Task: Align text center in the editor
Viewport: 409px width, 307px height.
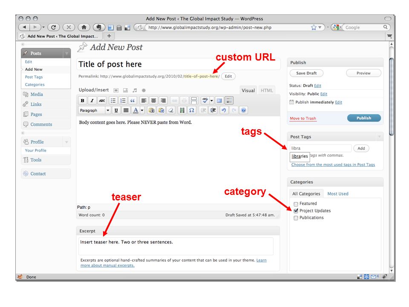Action: (x=154, y=101)
